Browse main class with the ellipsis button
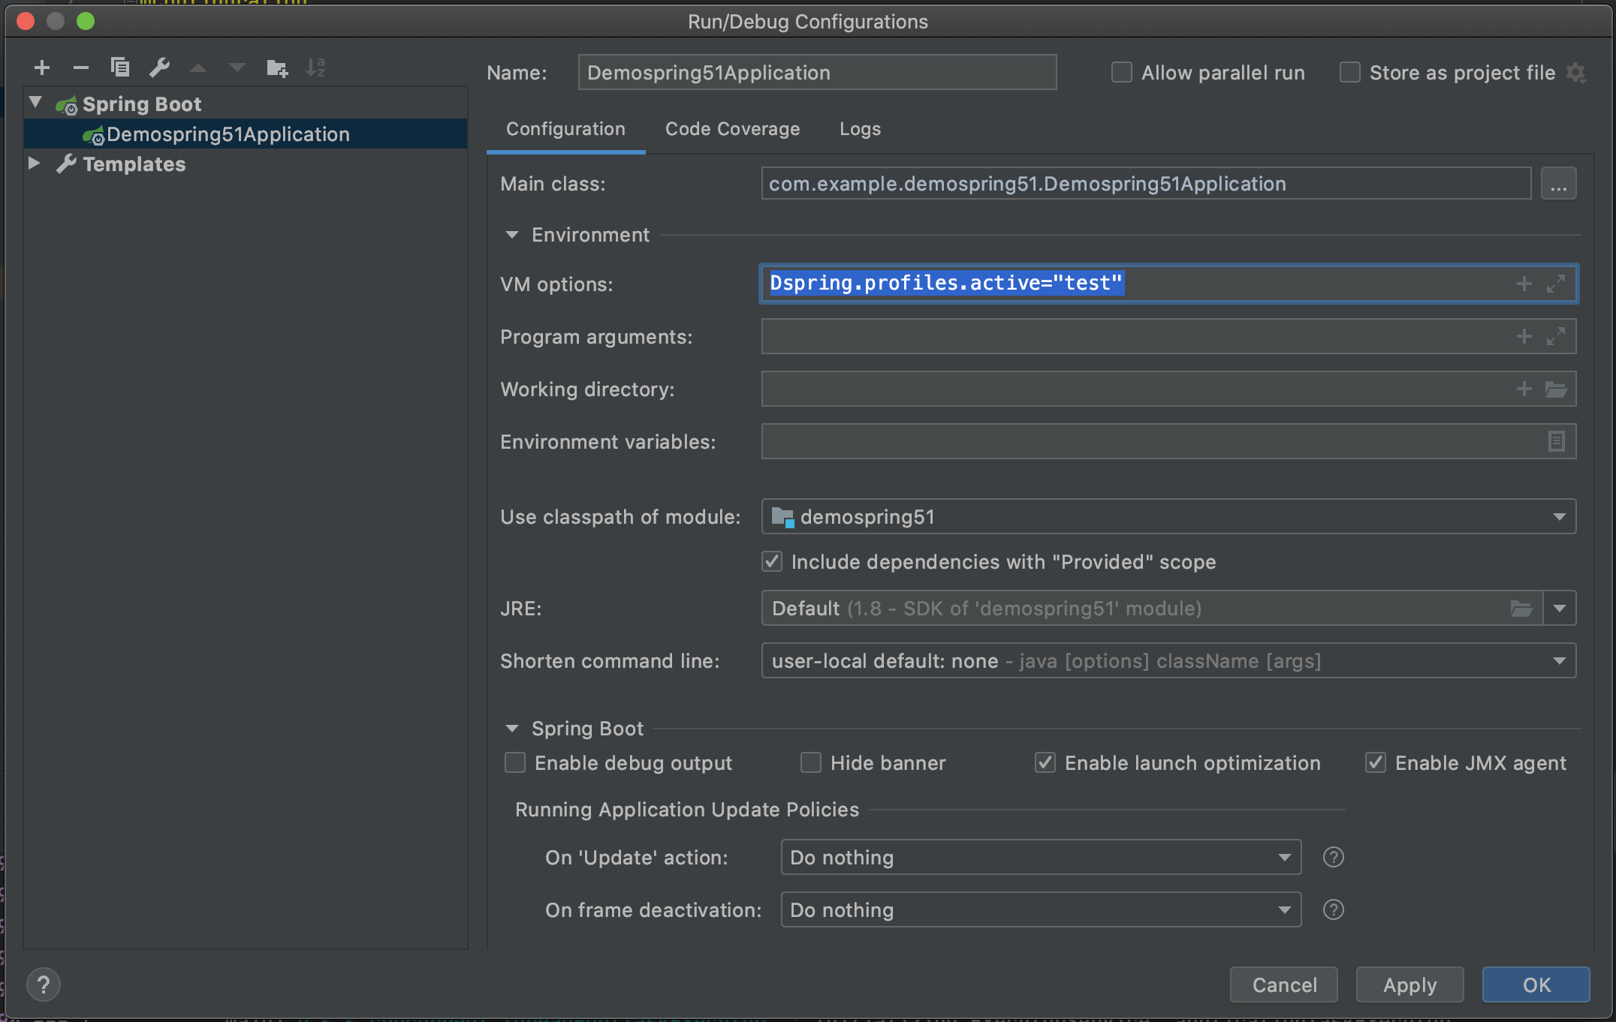Screen dimensions: 1616x1022 coord(1558,184)
